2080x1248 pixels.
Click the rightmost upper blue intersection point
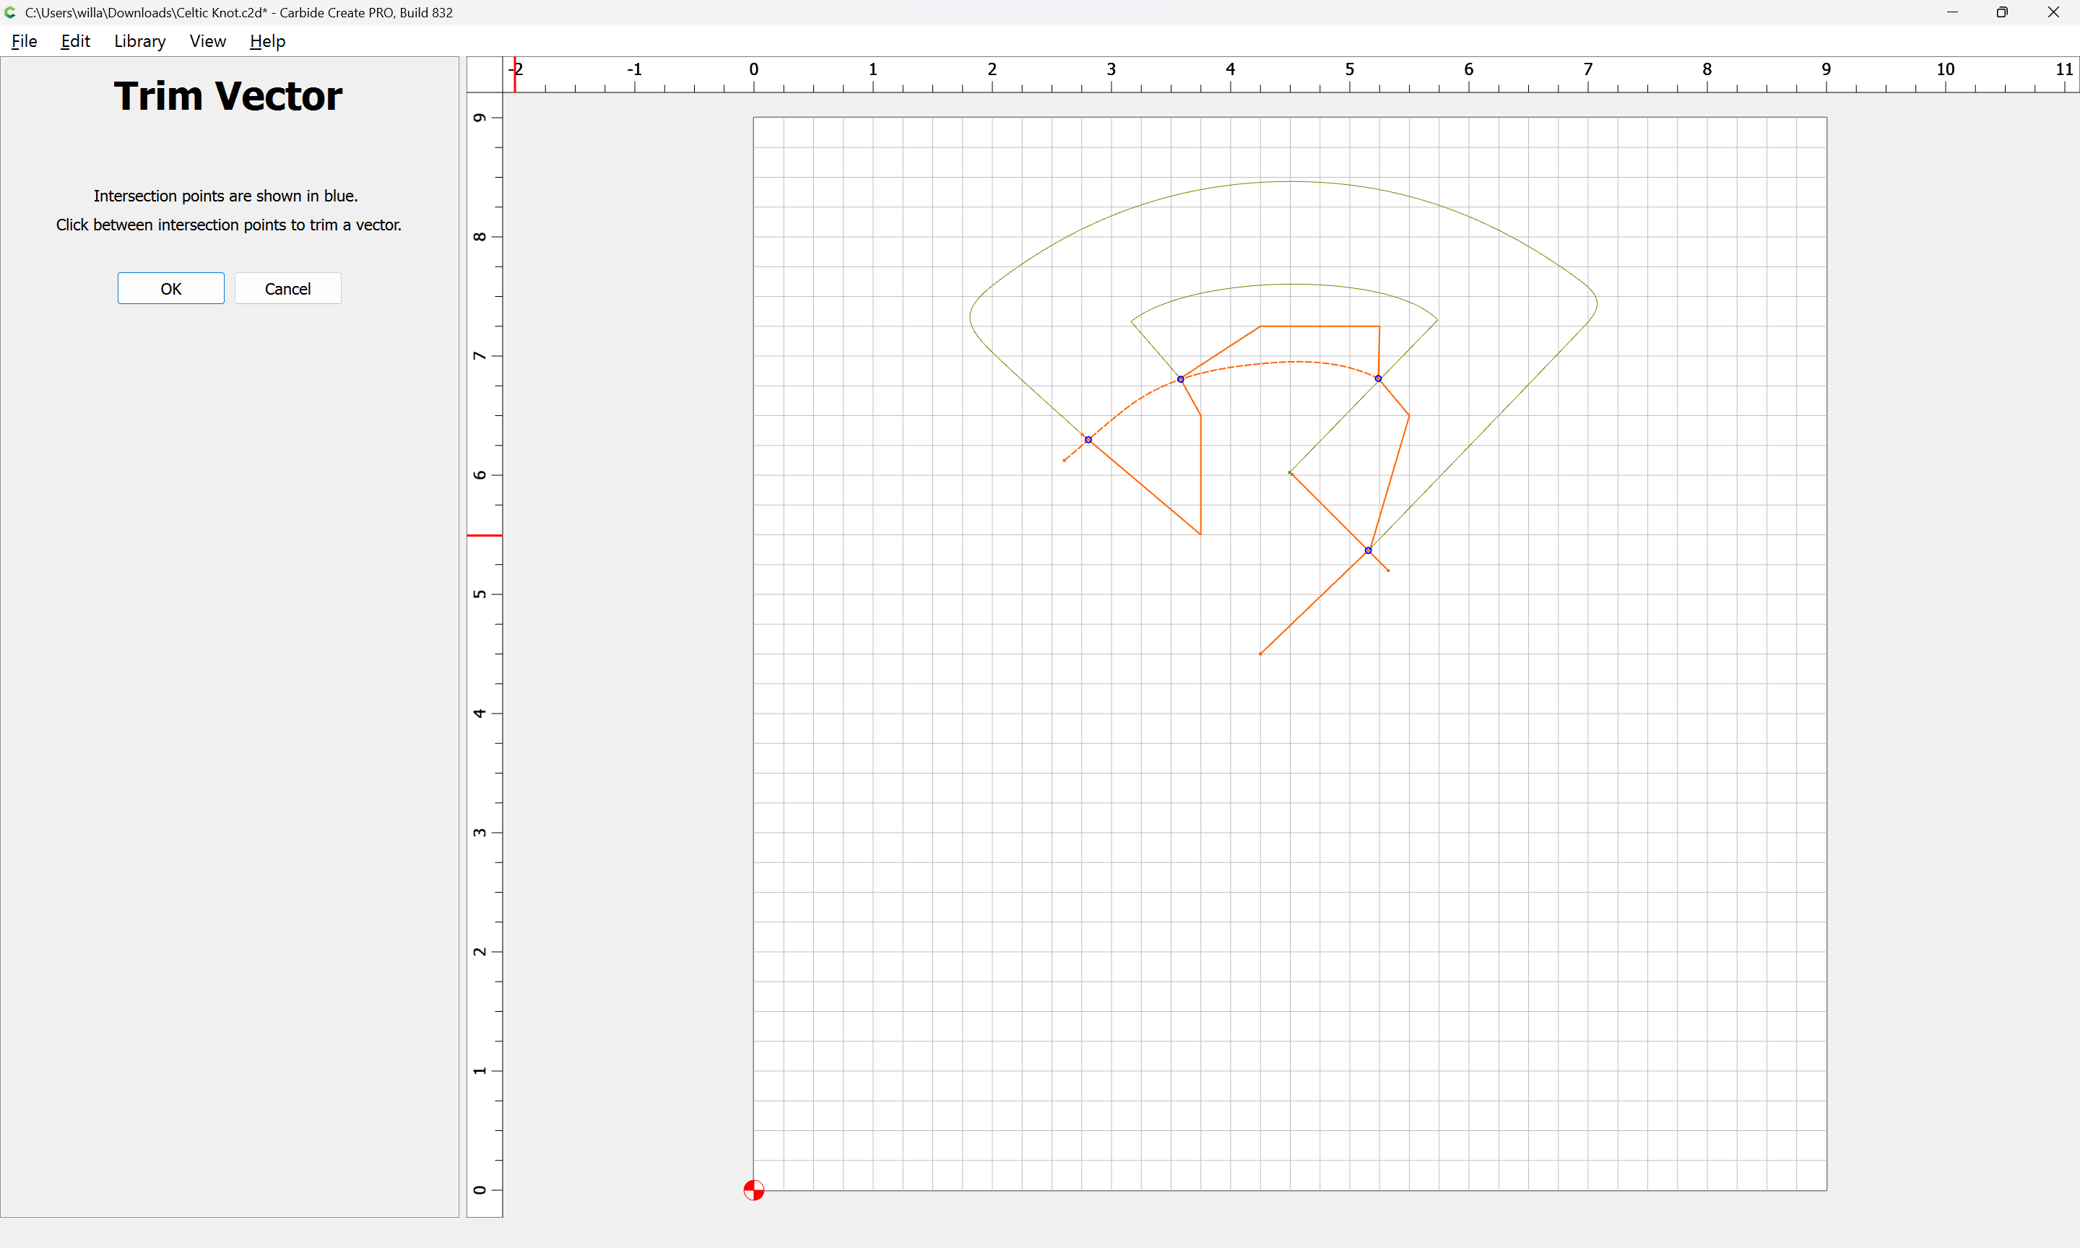point(1378,378)
